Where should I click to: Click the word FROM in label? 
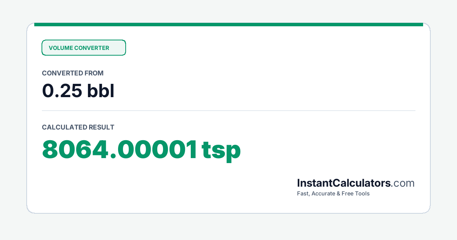pyautogui.click(x=94, y=73)
